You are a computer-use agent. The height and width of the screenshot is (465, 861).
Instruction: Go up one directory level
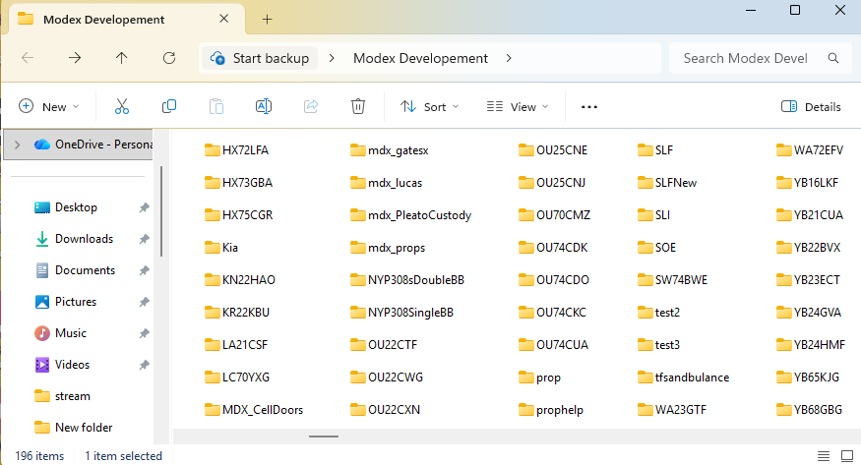tap(122, 58)
